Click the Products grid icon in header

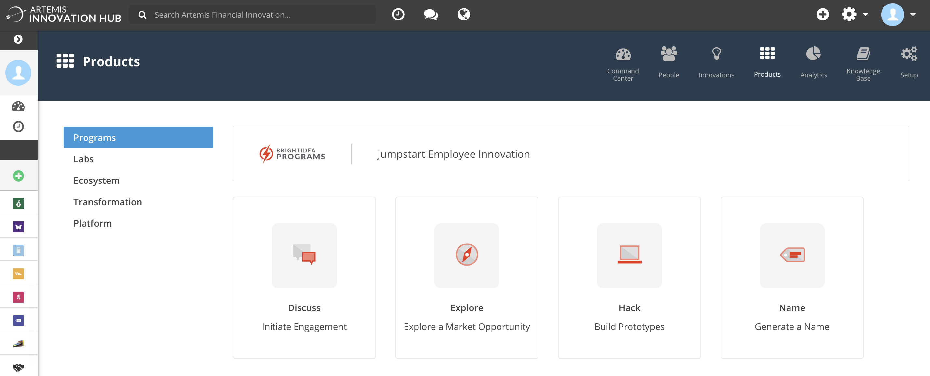click(x=65, y=61)
